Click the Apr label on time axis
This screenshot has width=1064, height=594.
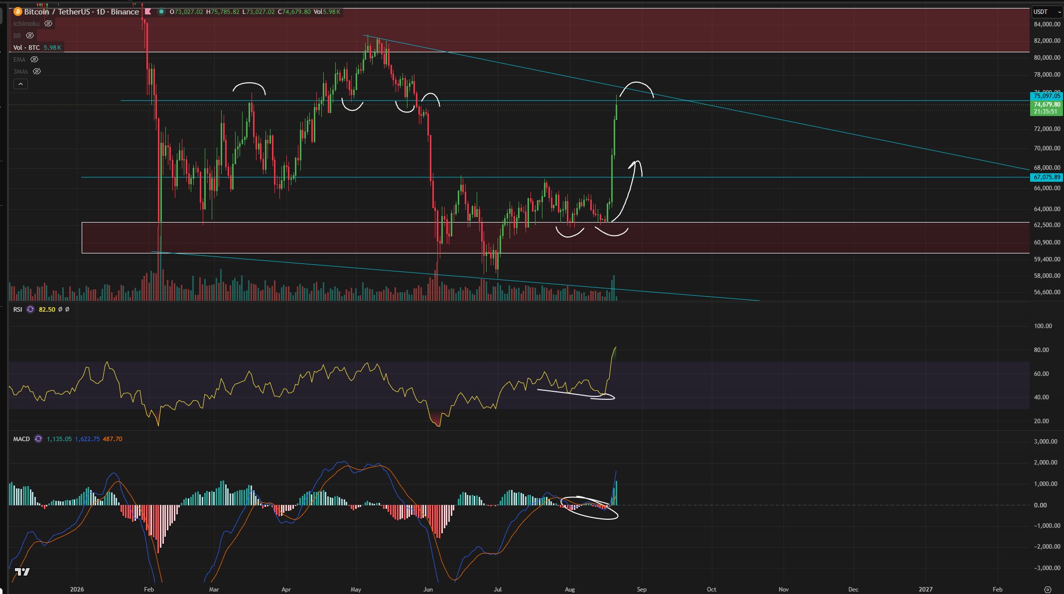pyautogui.click(x=286, y=590)
